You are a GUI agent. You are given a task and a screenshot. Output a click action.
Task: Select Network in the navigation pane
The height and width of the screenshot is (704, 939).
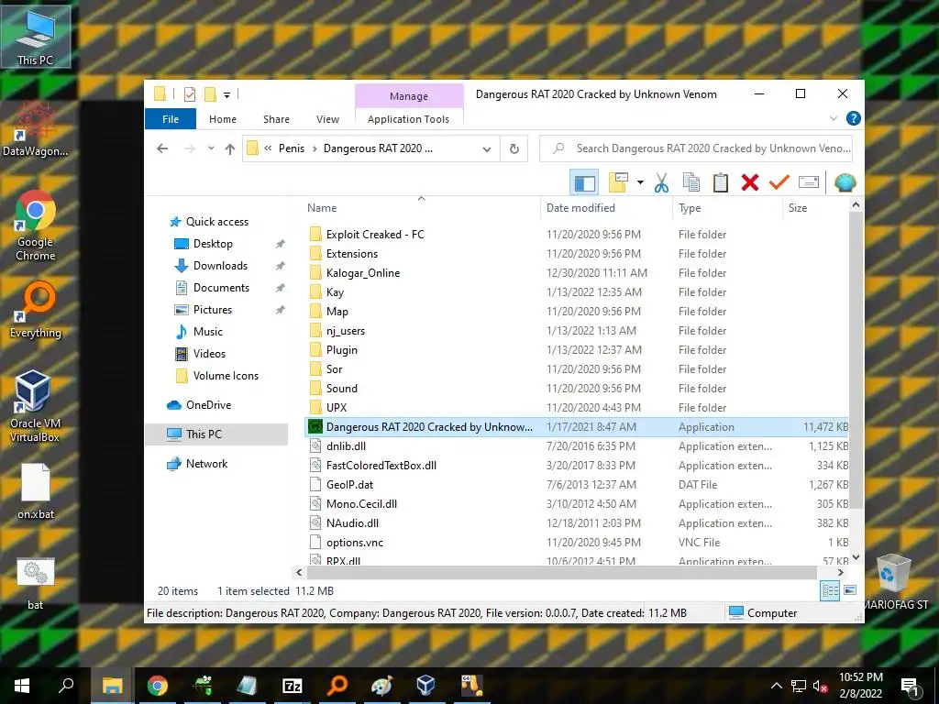[206, 464]
